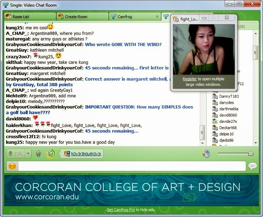Click danydes's webcam user icon
Viewport: 263px width, 217px height.
point(215,102)
